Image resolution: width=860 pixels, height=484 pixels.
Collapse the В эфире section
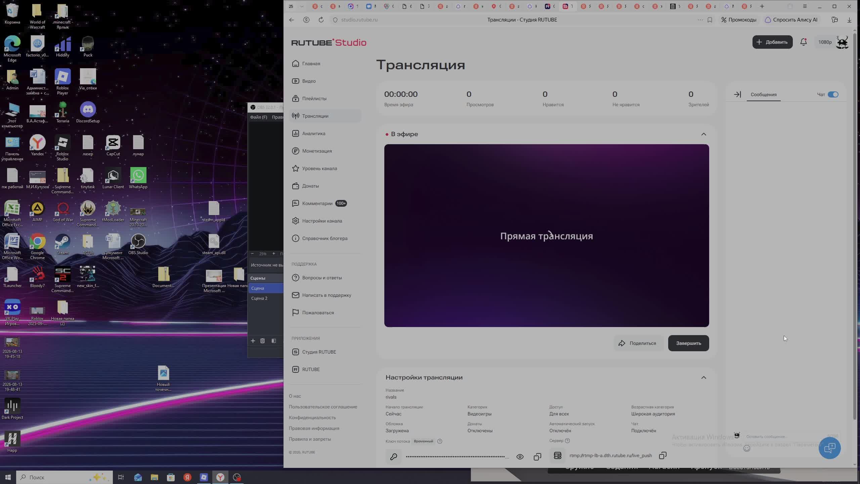704,134
